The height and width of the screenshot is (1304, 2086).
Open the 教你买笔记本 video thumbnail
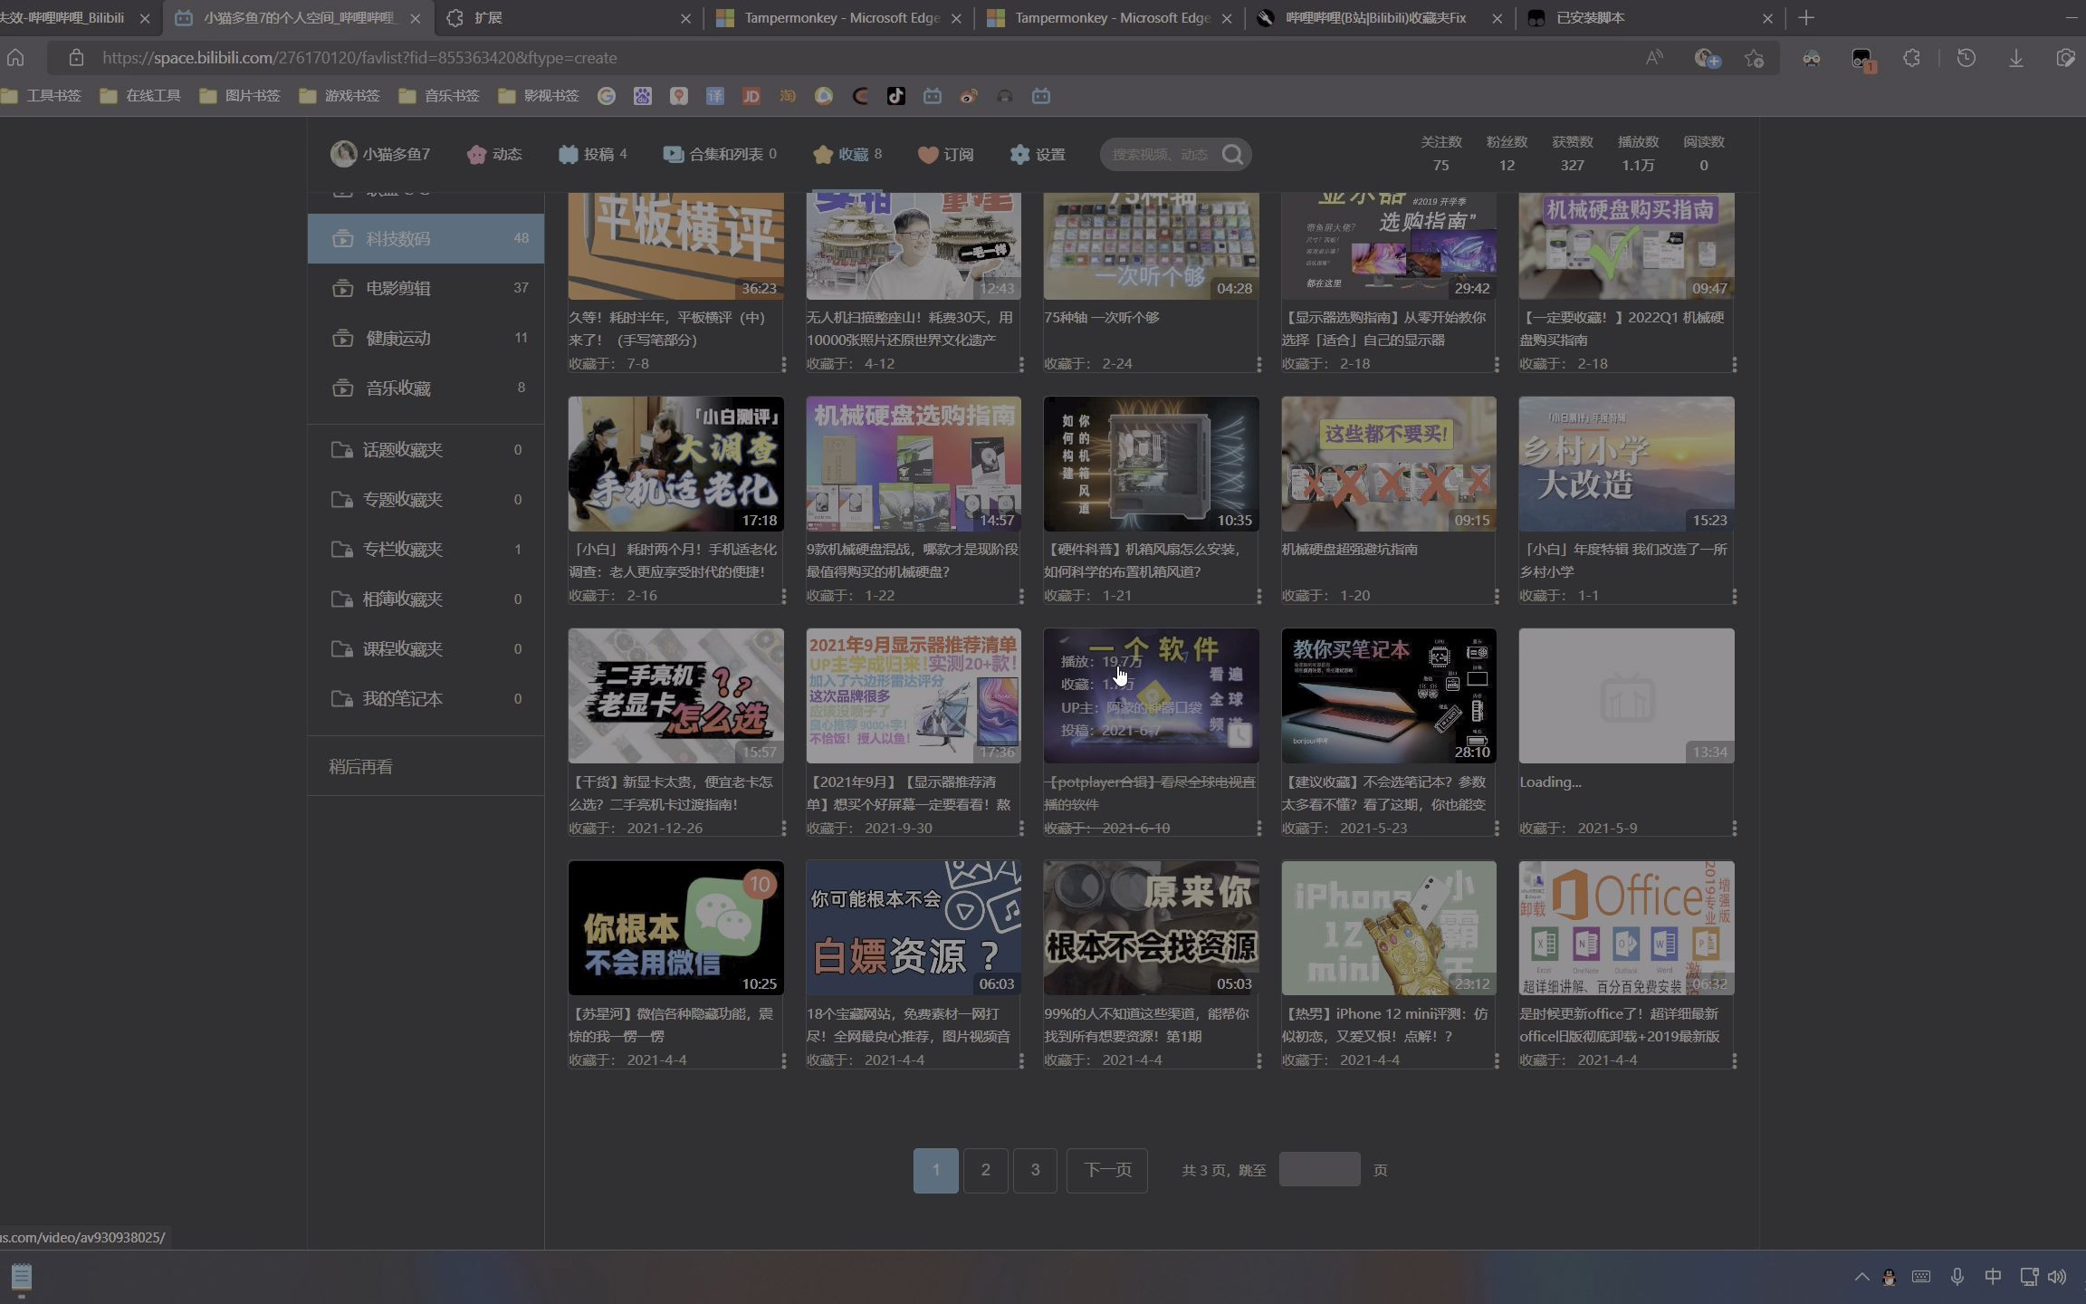click(x=1389, y=696)
